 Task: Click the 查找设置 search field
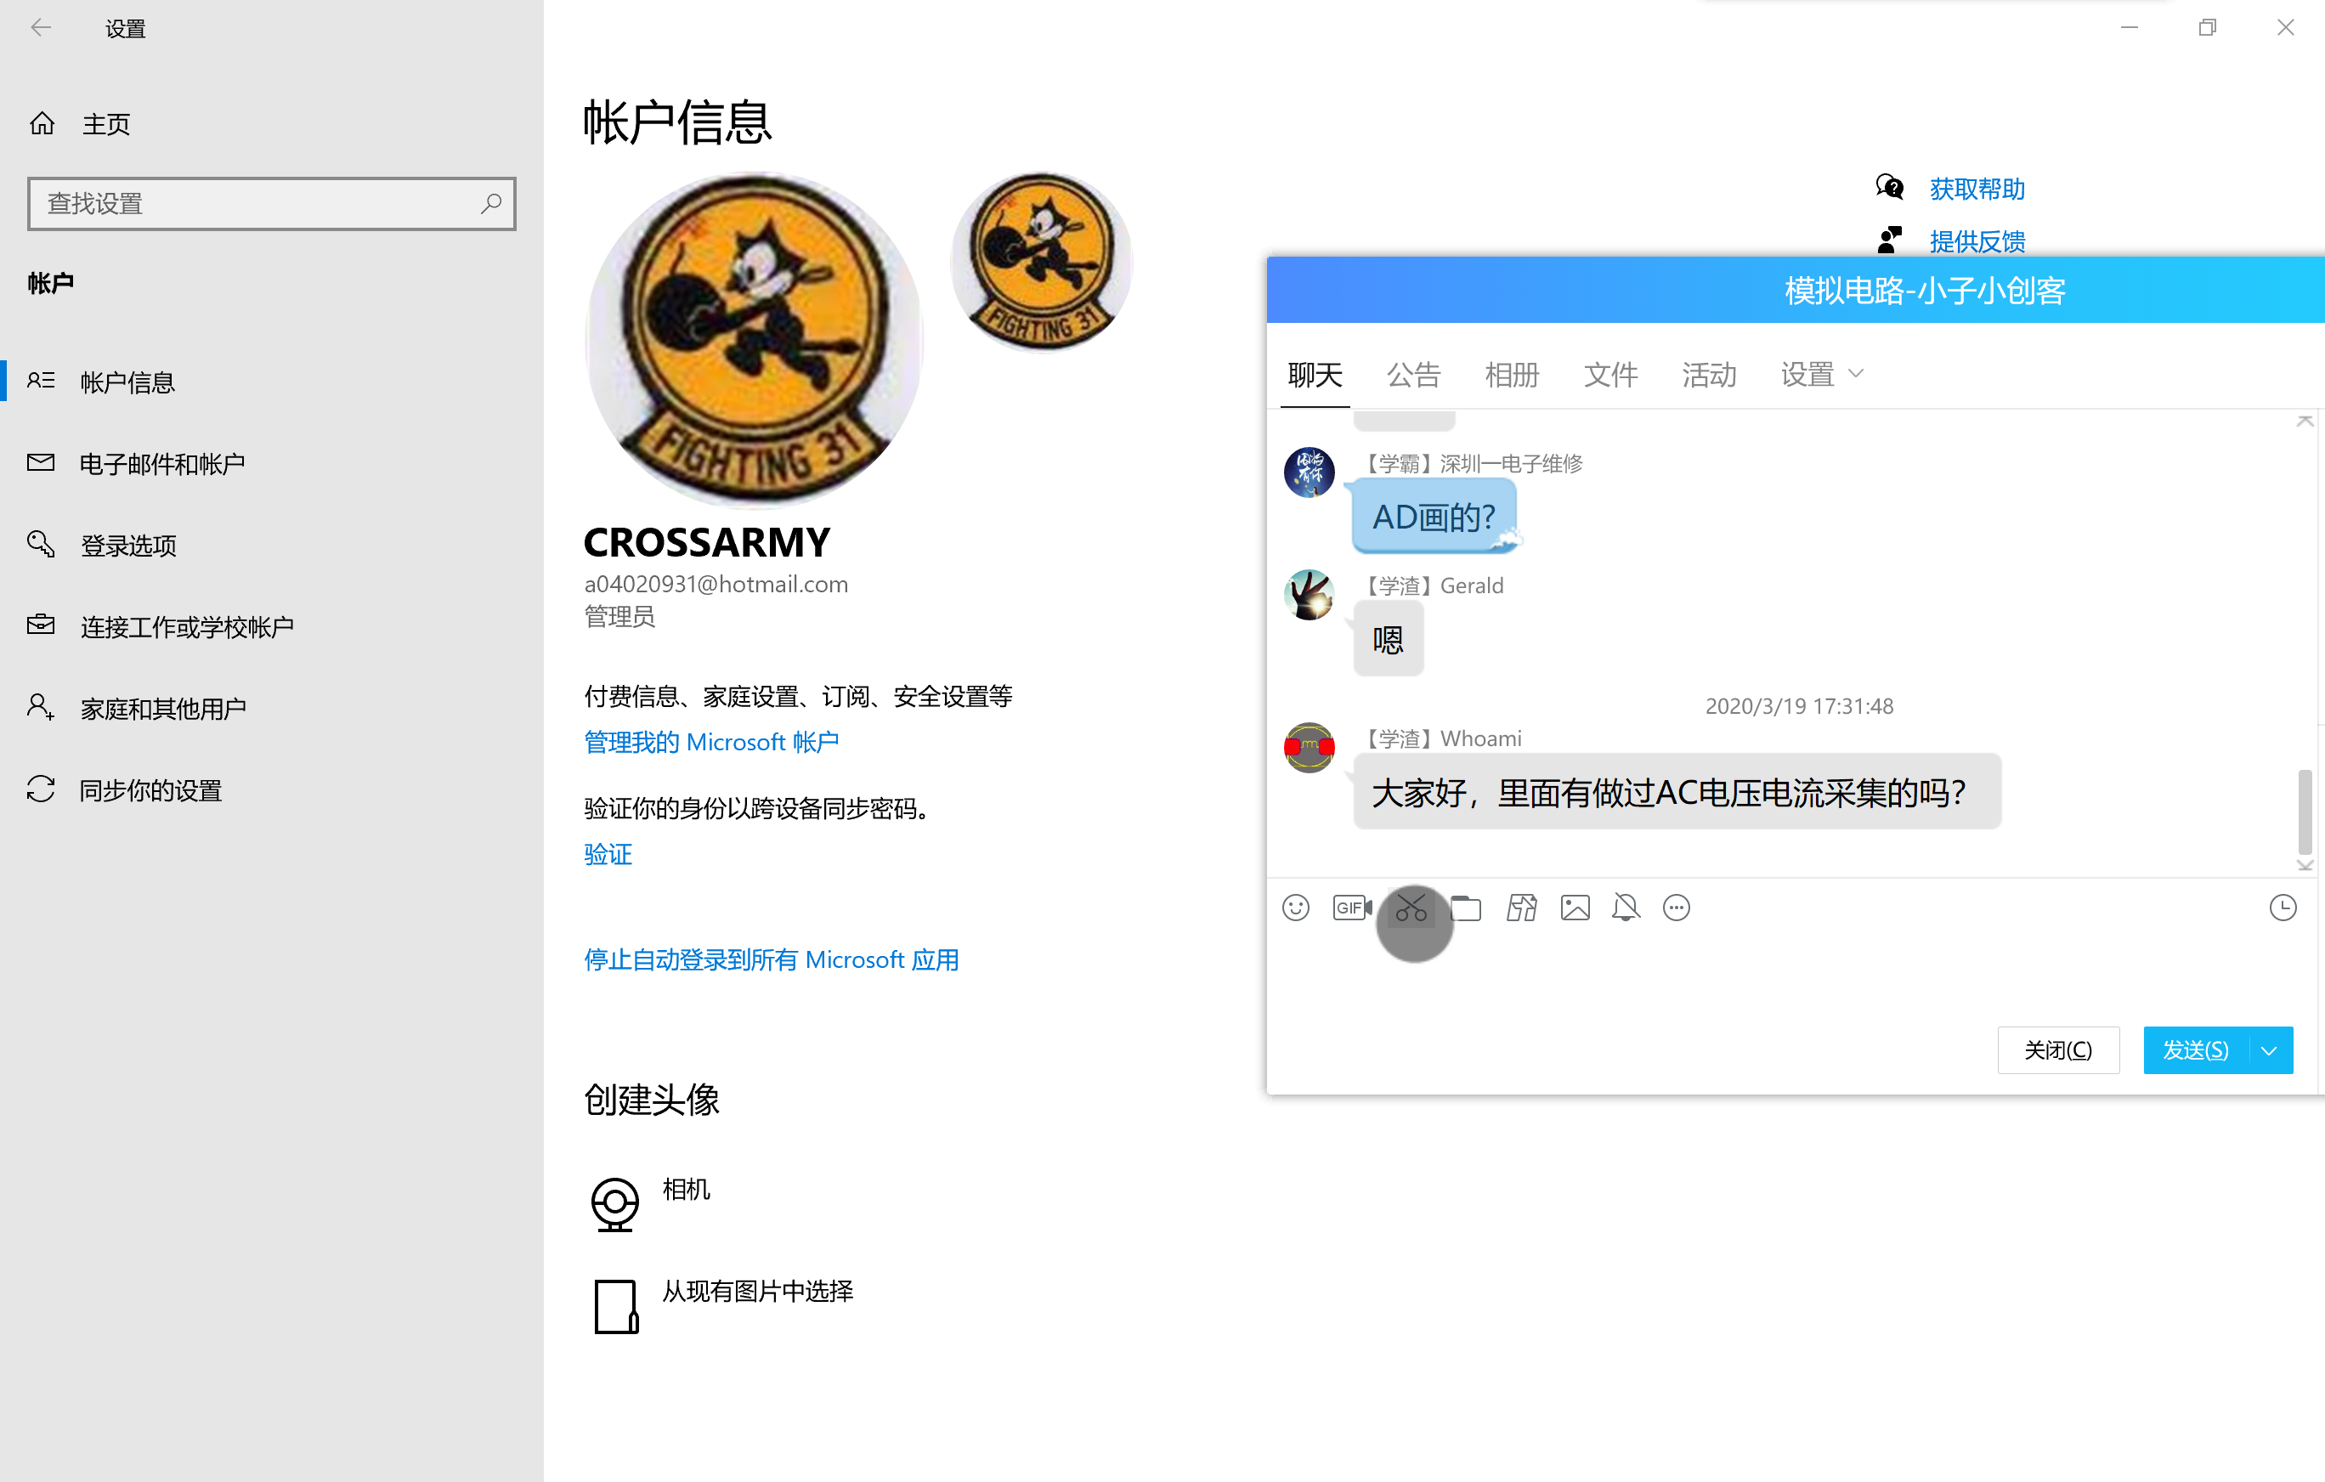click(x=261, y=204)
